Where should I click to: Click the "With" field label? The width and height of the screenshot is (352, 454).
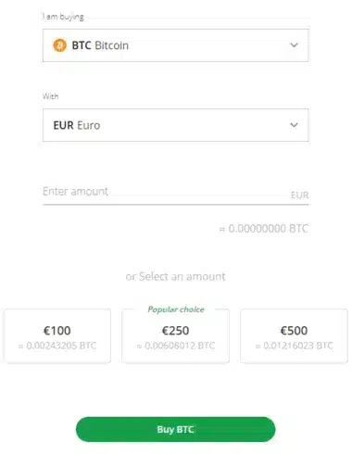[50, 96]
